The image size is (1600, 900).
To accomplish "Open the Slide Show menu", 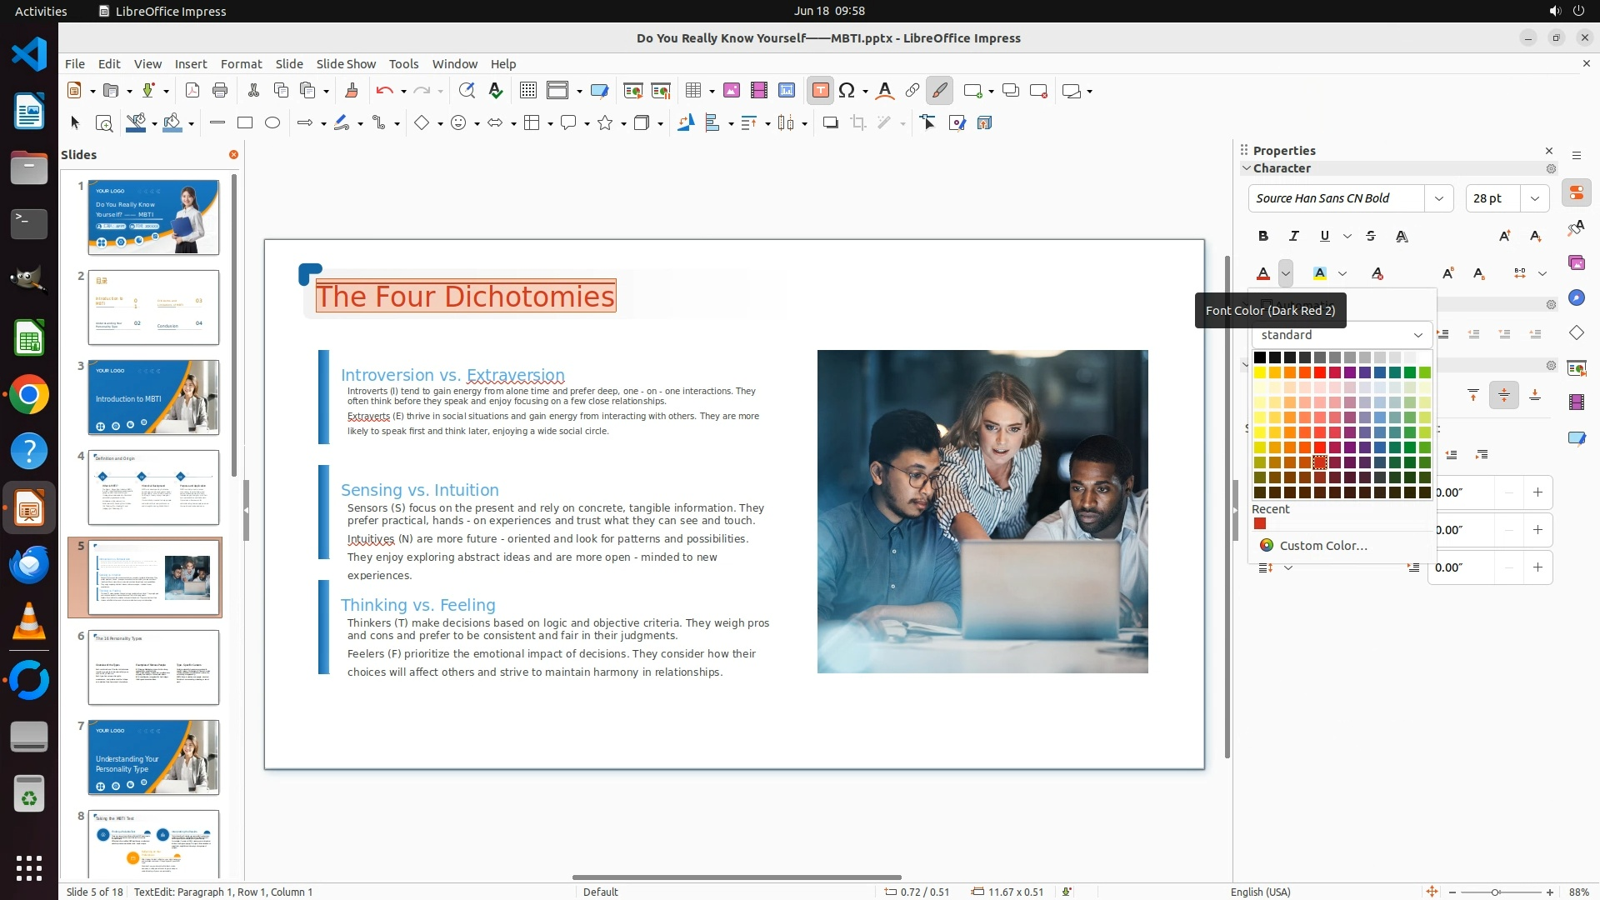I will point(345,63).
